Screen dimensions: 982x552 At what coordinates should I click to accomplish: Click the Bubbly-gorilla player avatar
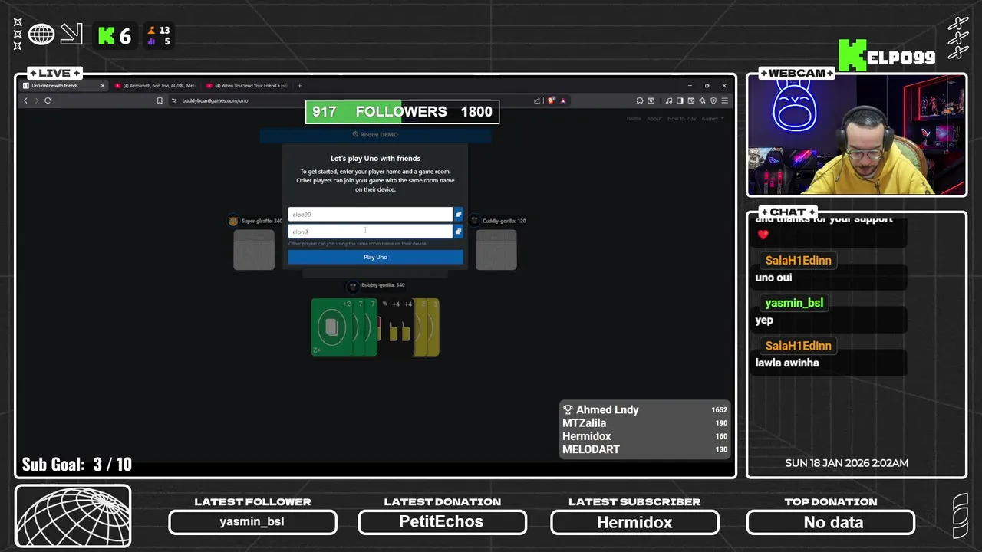pos(353,286)
